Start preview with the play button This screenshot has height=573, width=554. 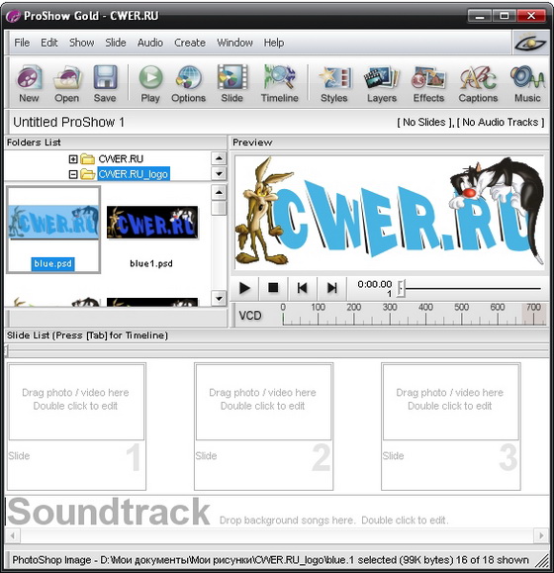click(x=244, y=288)
